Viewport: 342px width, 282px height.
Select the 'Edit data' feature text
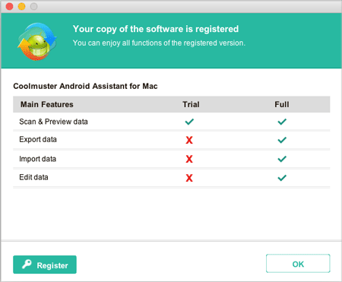click(33, 177)
